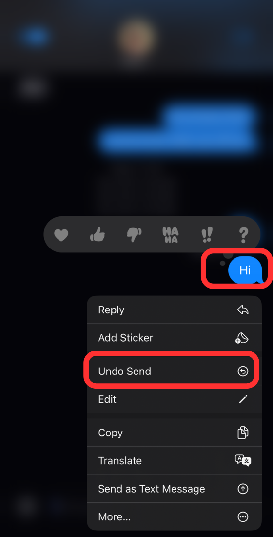Choose Undo Send to retract message
Viewport: 273px width, 537px height.
[174, 371]
